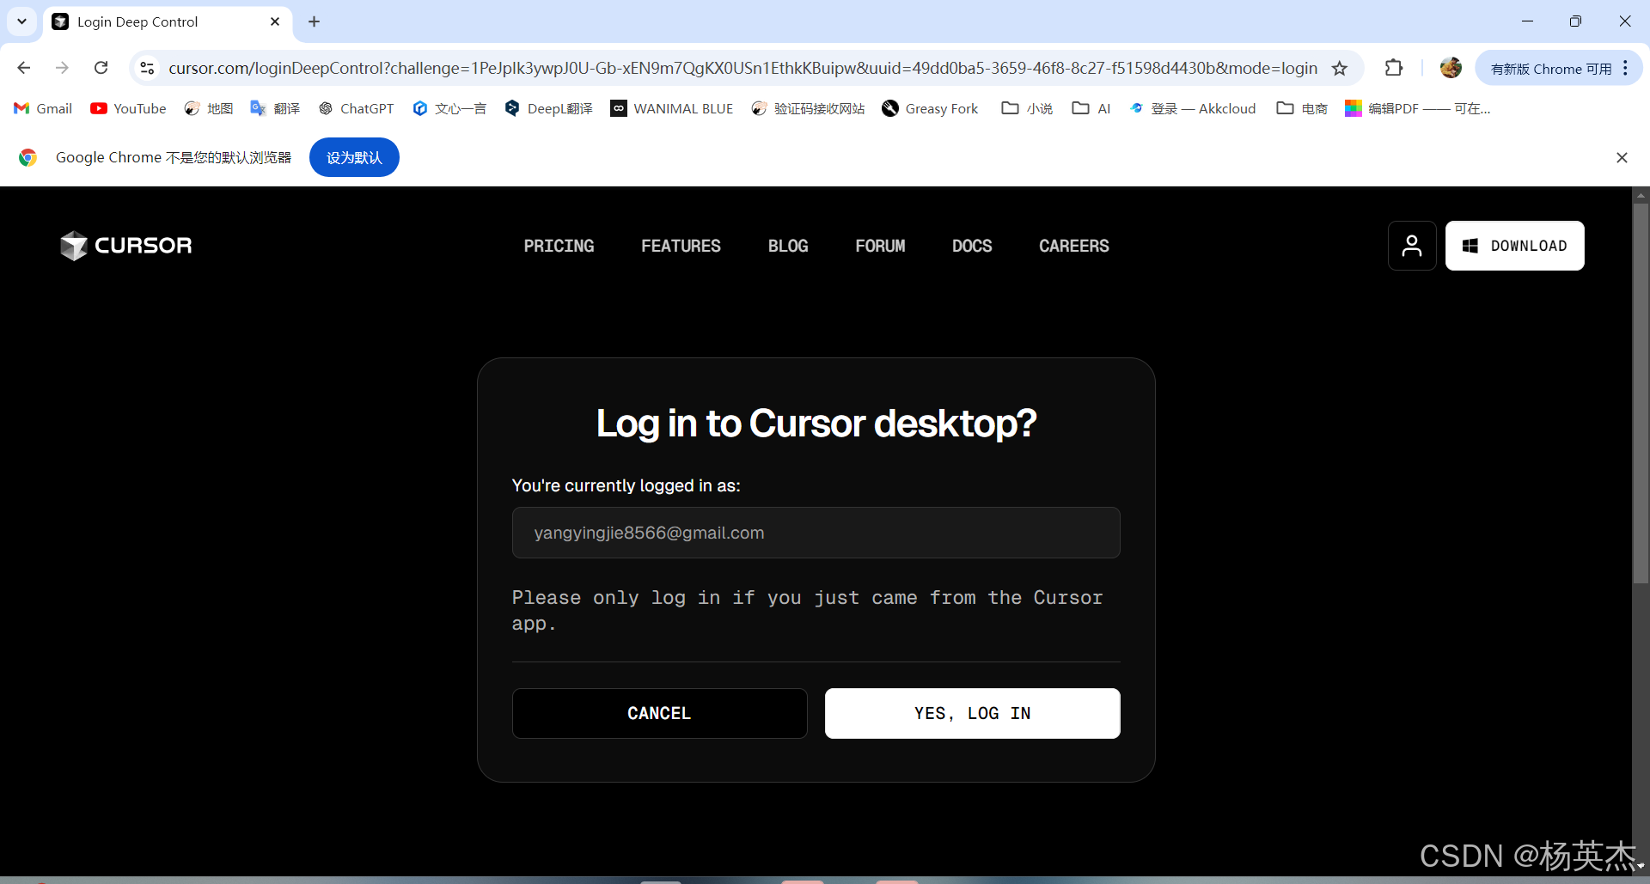Click the Download button with the Windows icon
Image resolution: width=1650 pixels, height=884 pixels.
pos(1514,246)
